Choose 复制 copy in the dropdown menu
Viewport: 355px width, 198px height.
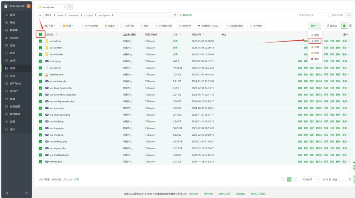315,35
